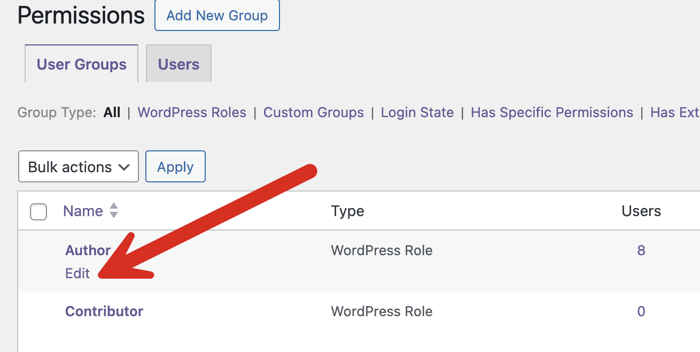Open the Bulk actions dropdown
This screenshot has width=700, height=352.
[79, 167]
